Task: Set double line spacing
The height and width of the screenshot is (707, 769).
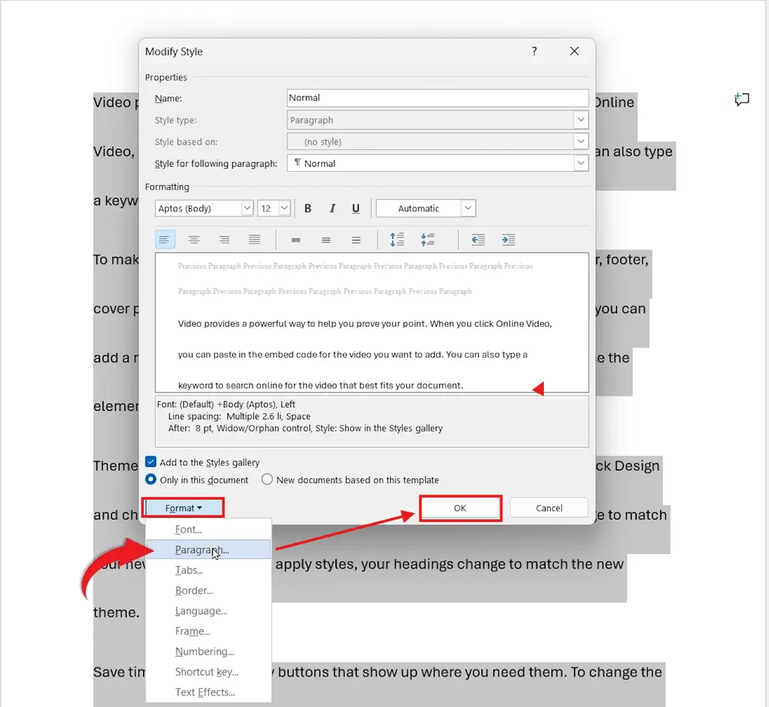Action: pos(356,240)
